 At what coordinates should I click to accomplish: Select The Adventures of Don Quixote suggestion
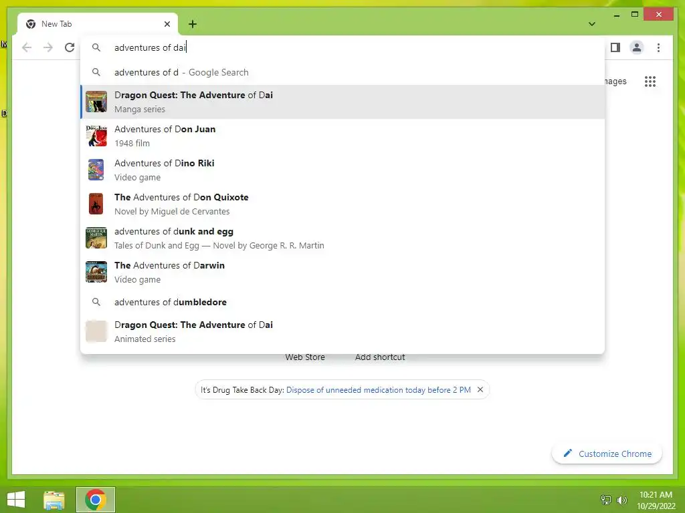[342, 204]
